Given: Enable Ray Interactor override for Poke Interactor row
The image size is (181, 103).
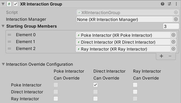Looking at the screenshot, I should coord(135,85).
